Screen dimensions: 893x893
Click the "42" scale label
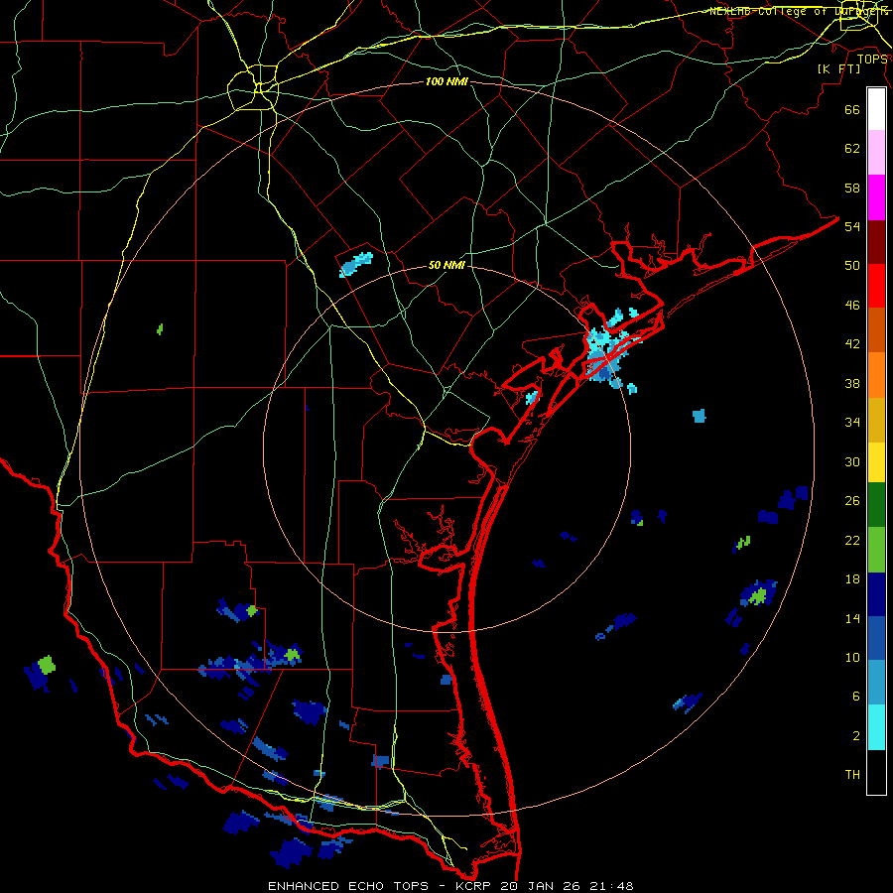point(852,343)
